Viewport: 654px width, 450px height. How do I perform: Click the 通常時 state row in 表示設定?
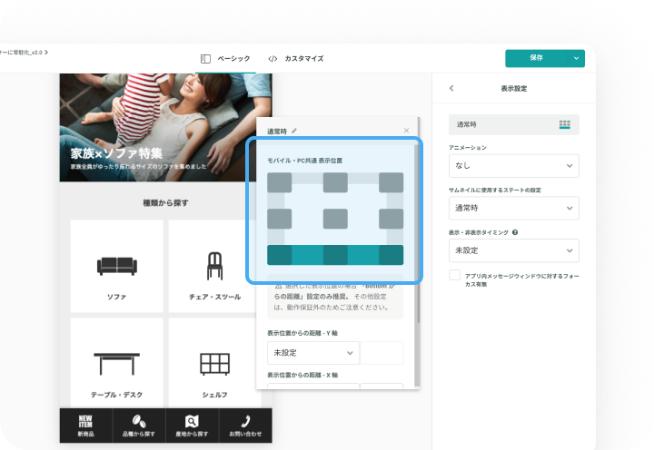pyautogui.click(x=514, y=124)
